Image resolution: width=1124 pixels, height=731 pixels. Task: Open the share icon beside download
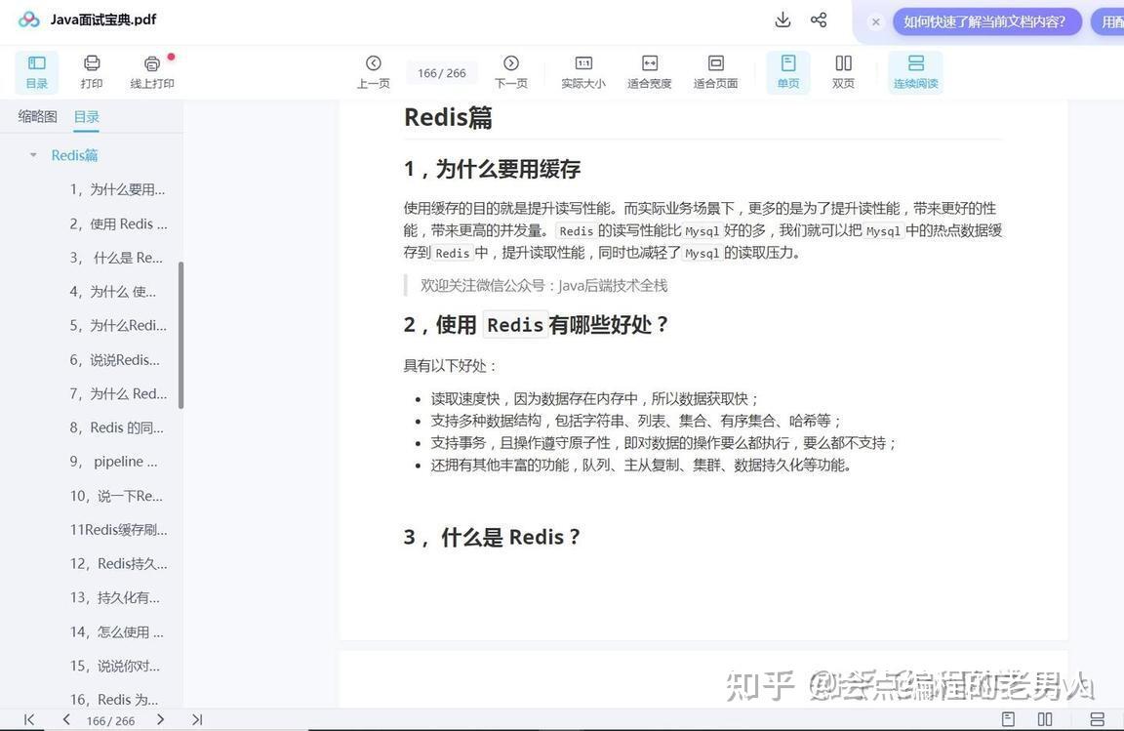tap(819, 19)
